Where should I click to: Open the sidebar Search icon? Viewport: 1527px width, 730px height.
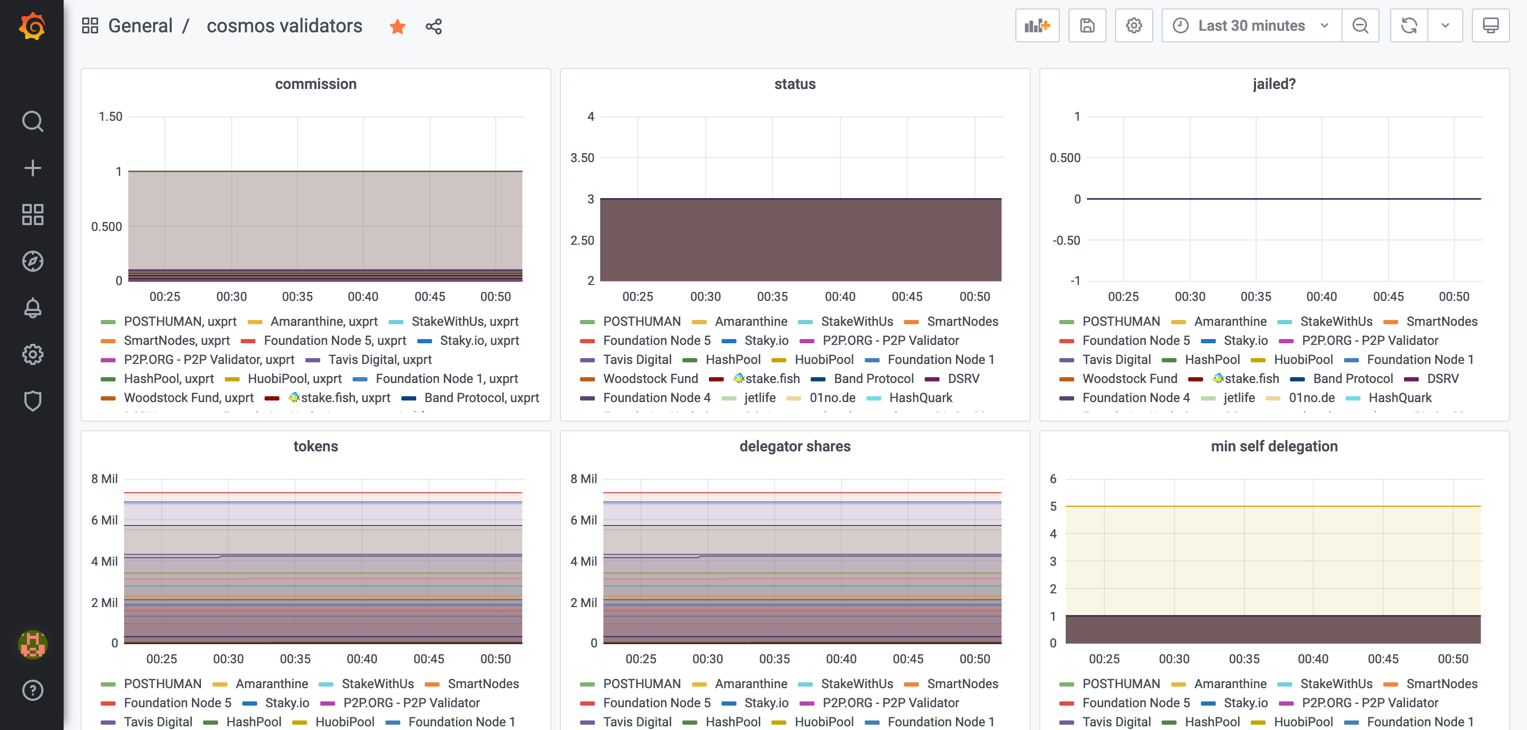[32, 121]
